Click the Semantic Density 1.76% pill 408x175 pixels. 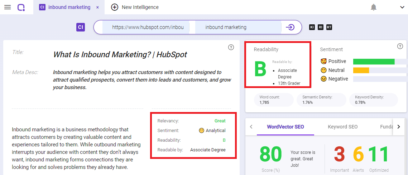321,99
